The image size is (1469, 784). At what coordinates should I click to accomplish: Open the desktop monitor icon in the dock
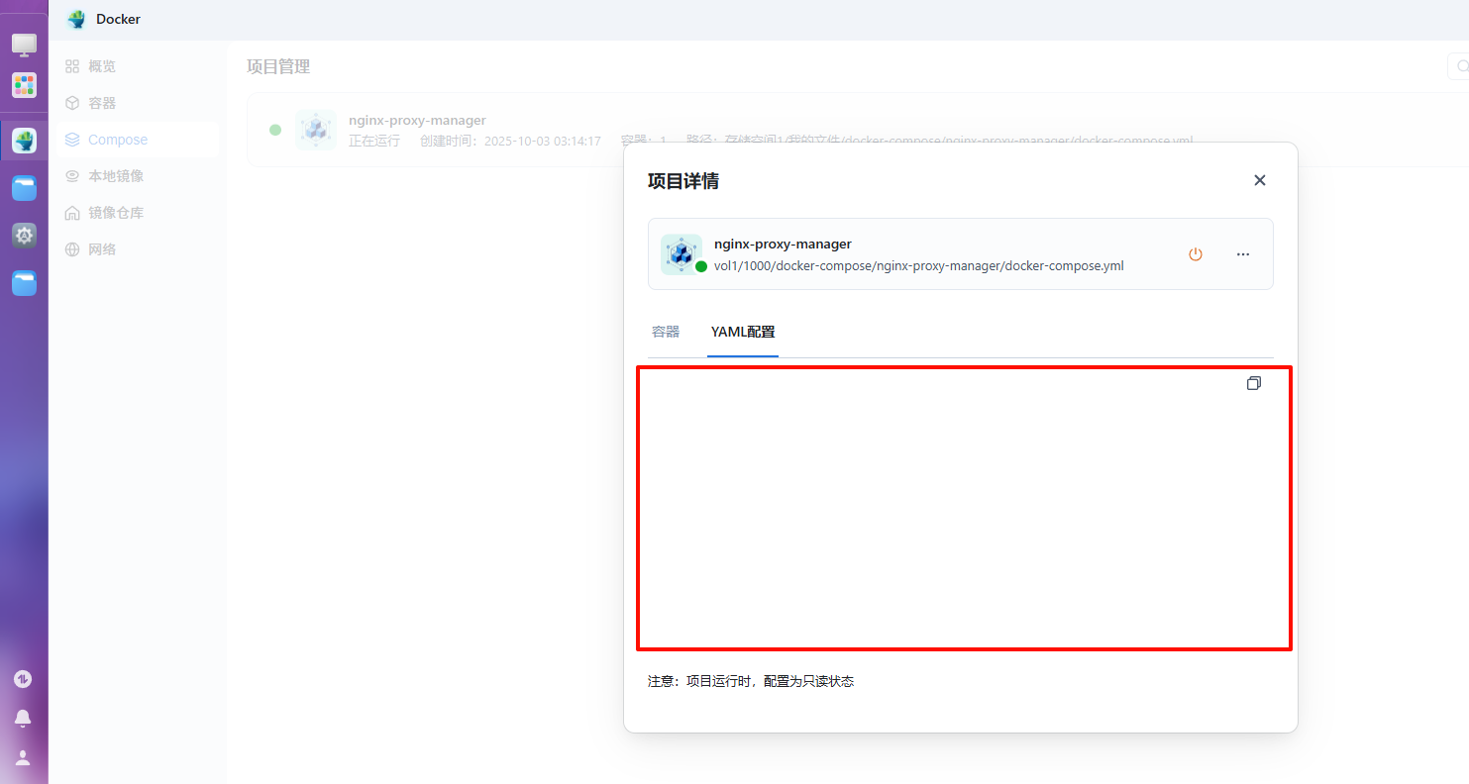coord(24,45)
